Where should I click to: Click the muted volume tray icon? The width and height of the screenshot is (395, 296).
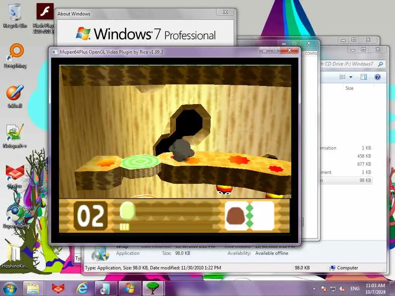tap(342, 289)
